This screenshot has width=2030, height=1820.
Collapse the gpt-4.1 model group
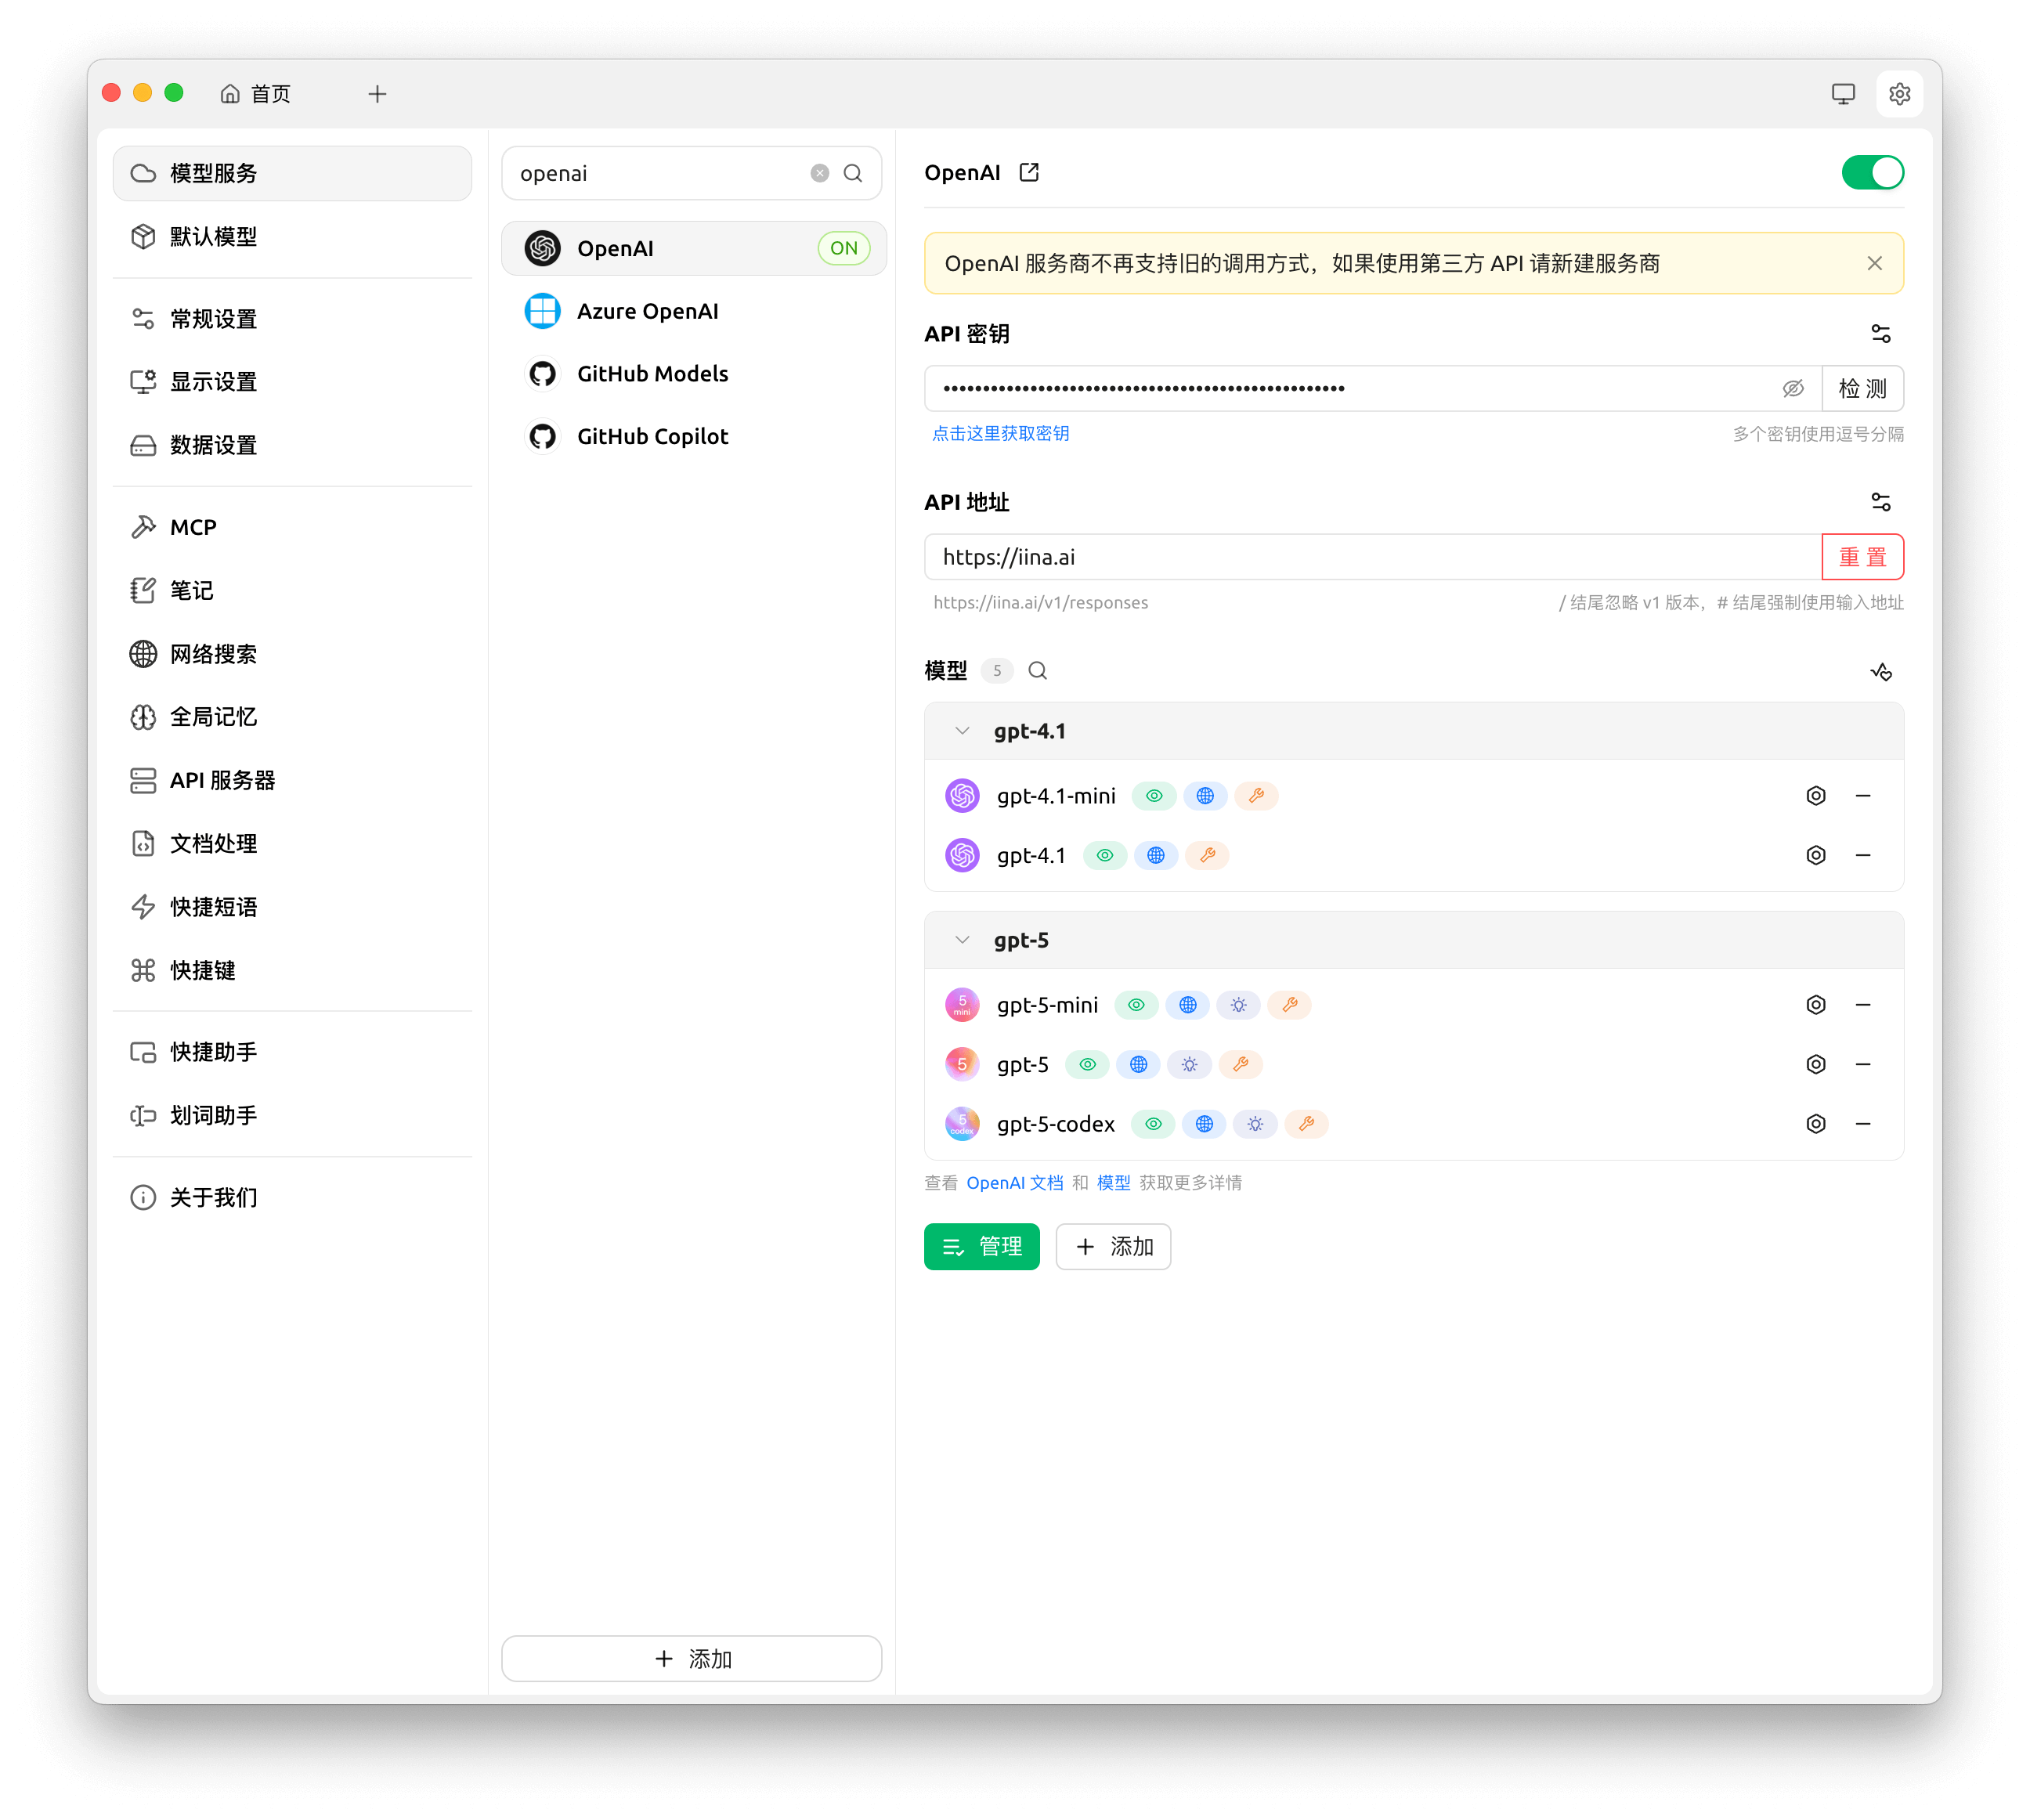tap(962, 731)
